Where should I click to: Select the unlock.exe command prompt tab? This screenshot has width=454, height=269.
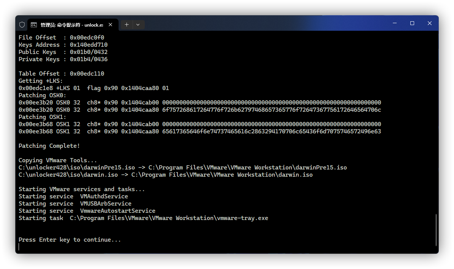point(73,25)
